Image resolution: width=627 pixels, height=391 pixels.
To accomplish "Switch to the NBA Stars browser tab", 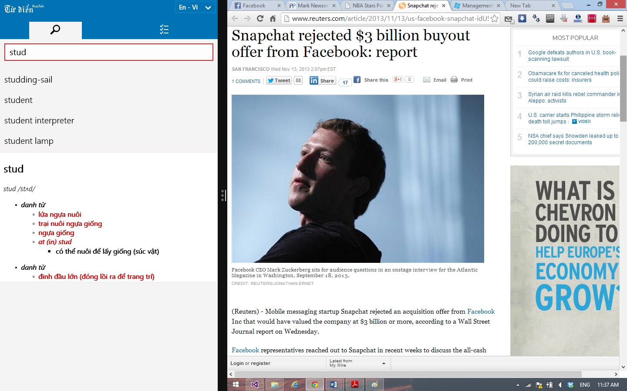I will (x=367, y=6).
